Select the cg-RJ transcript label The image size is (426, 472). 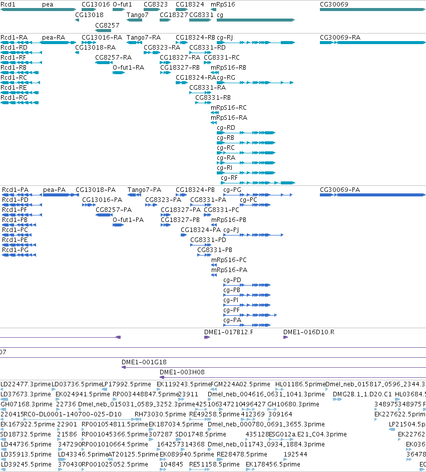[x=225, y=38]
